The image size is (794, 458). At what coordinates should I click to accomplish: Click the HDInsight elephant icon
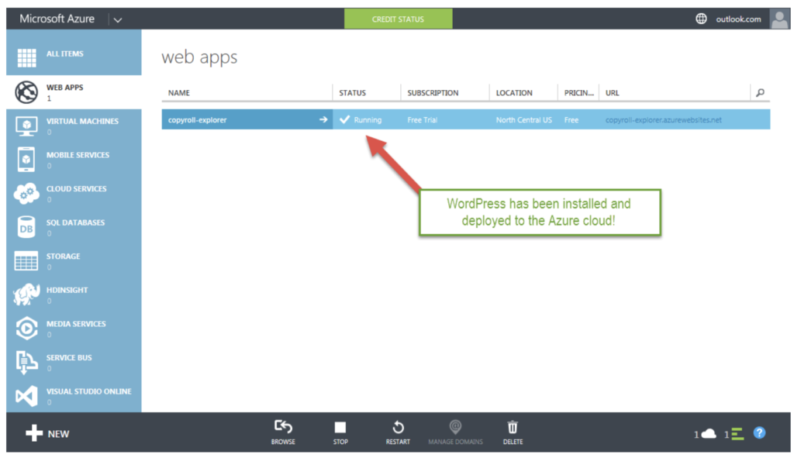26,294
